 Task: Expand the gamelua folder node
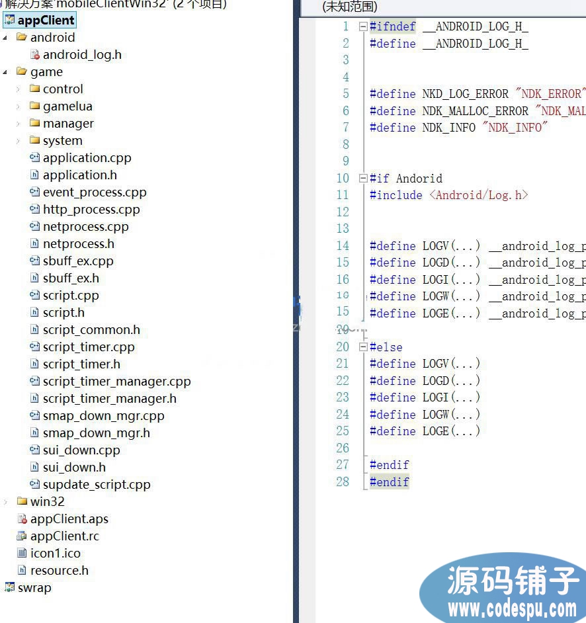pos(18,106)
